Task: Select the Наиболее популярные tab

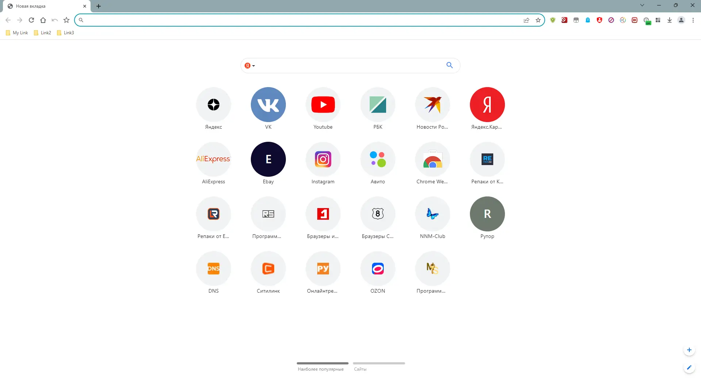Action: [321, 369]
